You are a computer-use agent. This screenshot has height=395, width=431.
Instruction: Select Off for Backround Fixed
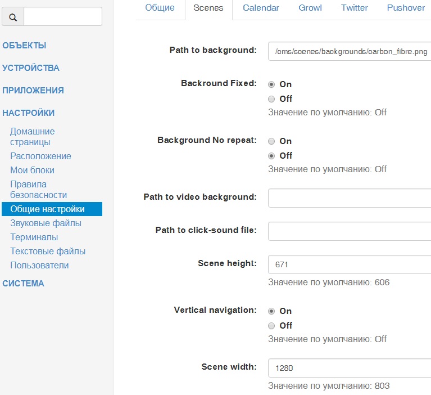click(271, 99)
